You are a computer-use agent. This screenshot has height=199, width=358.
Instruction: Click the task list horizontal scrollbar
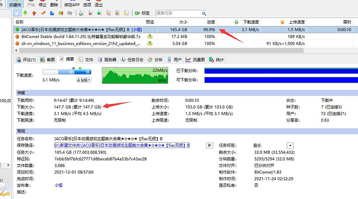point(161,50)
